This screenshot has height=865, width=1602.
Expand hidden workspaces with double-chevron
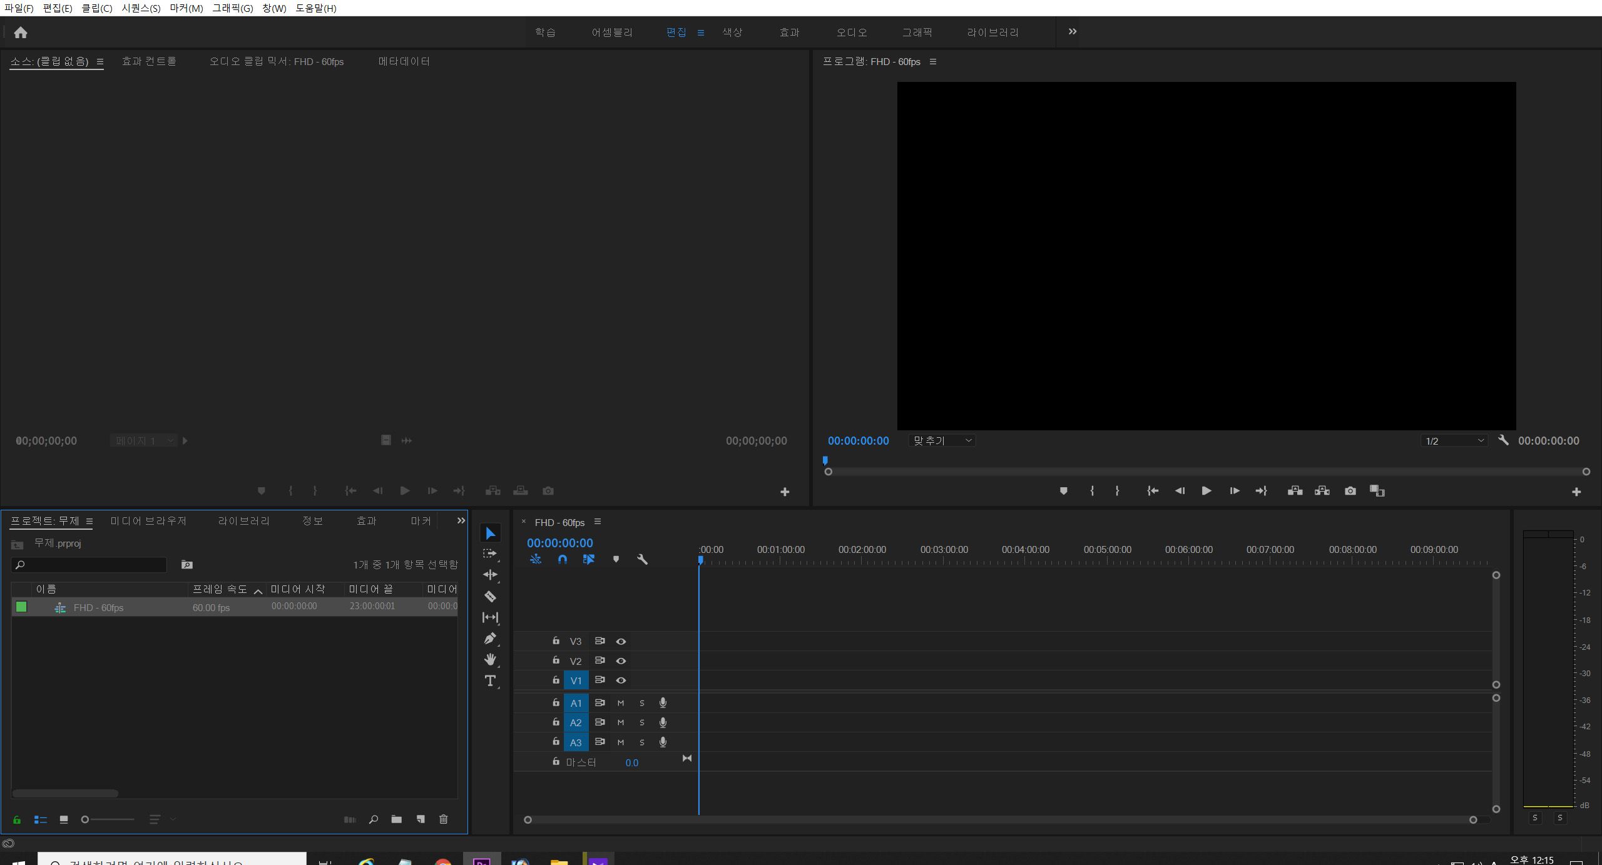(x=1072, y=32)
